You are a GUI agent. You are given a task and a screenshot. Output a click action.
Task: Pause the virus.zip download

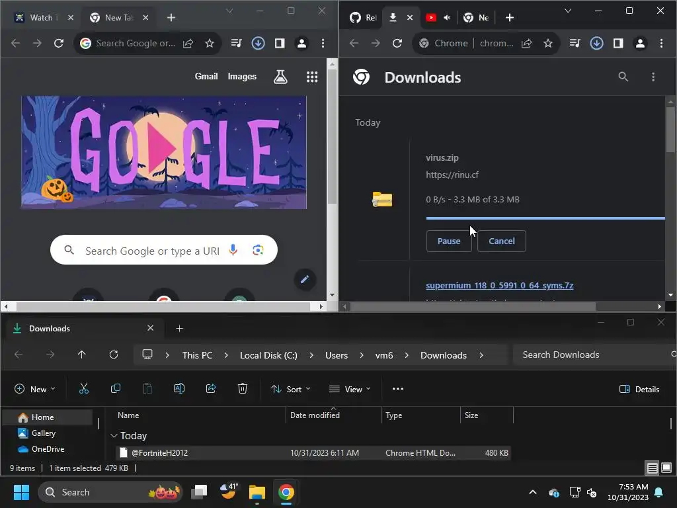tap(449, 241)
